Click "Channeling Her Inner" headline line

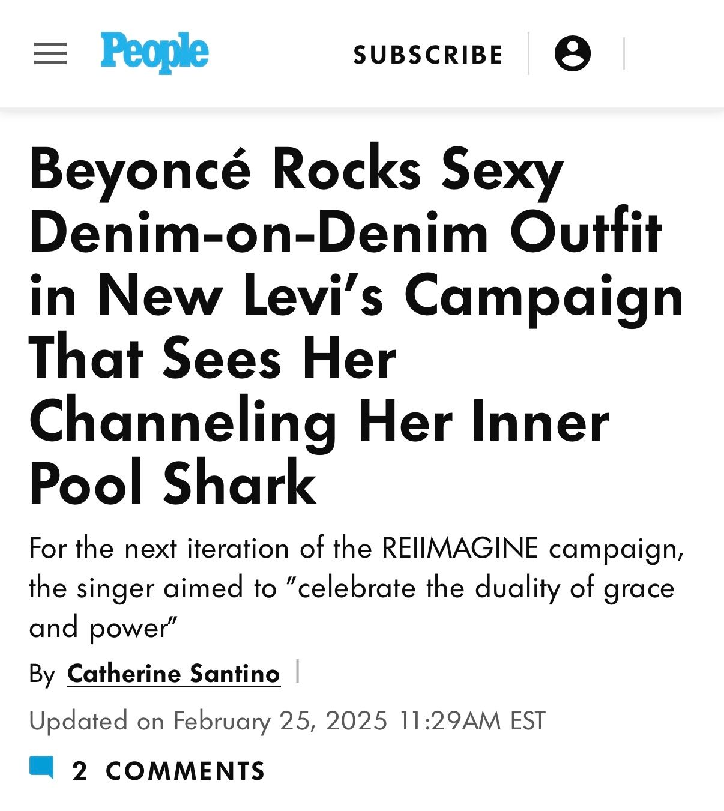coord(318,422)
